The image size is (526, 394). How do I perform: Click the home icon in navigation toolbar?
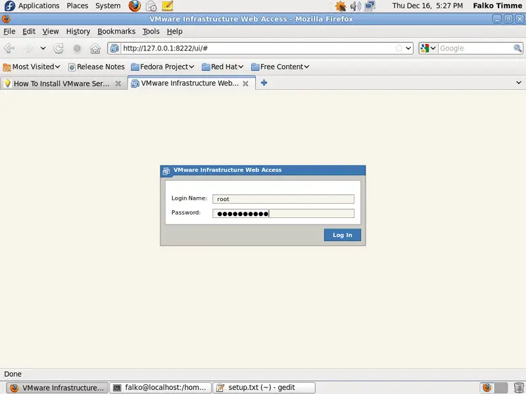95,48
